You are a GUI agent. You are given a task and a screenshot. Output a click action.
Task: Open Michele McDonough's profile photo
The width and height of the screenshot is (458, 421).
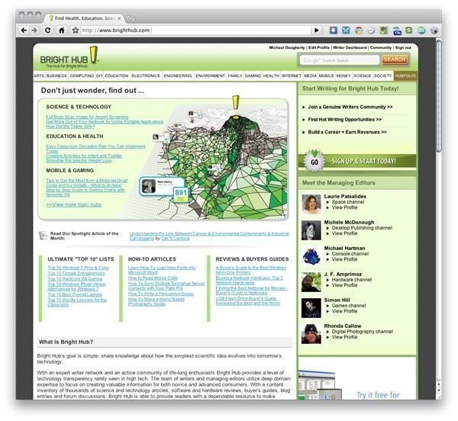[x=311, y=230]
